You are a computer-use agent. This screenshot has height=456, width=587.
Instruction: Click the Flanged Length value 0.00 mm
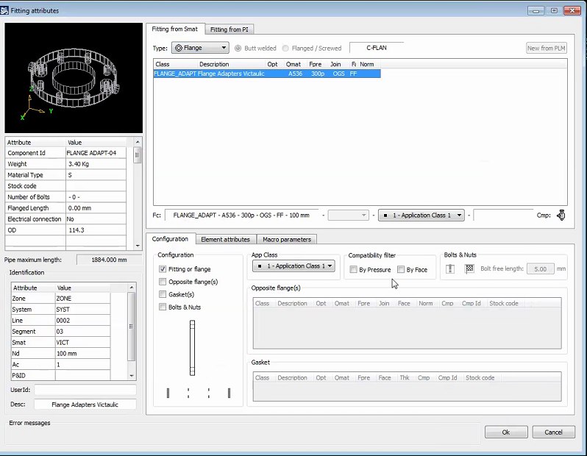point(96,208)
